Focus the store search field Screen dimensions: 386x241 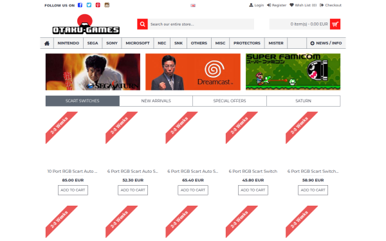(x=201, y=24)
